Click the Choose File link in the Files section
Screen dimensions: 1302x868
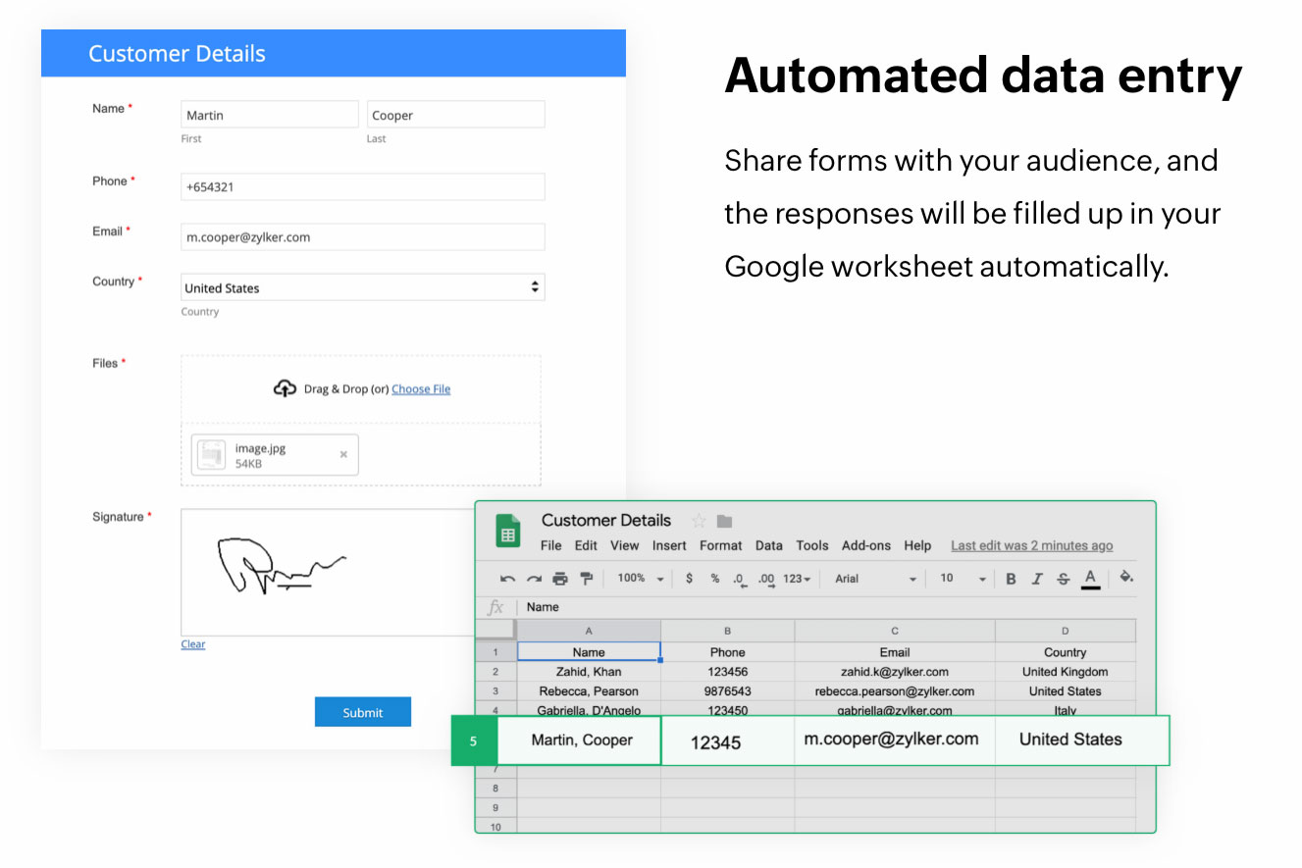click(x=421, y=388)
